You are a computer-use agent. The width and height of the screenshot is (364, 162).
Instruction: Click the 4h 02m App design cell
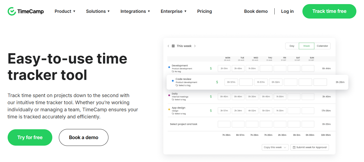pos(252,111)
